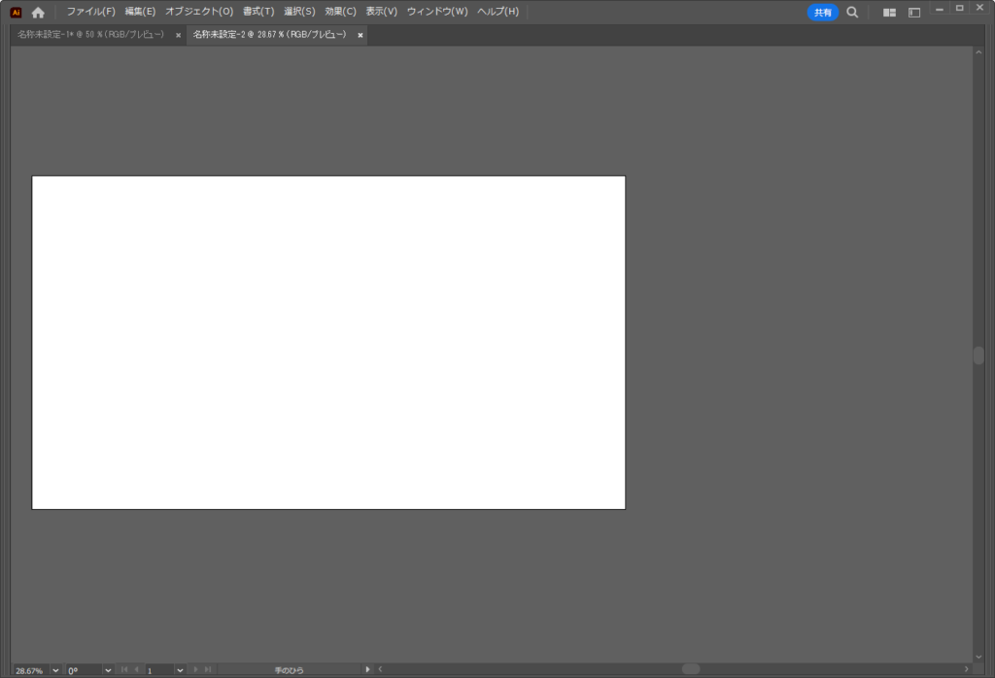This screenshot has height=678, width=995.
Task: Open the ファイル(F) menu
Action: point(90,12)
